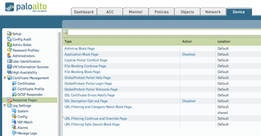Click the Administrators person icon

click(9, 56)
